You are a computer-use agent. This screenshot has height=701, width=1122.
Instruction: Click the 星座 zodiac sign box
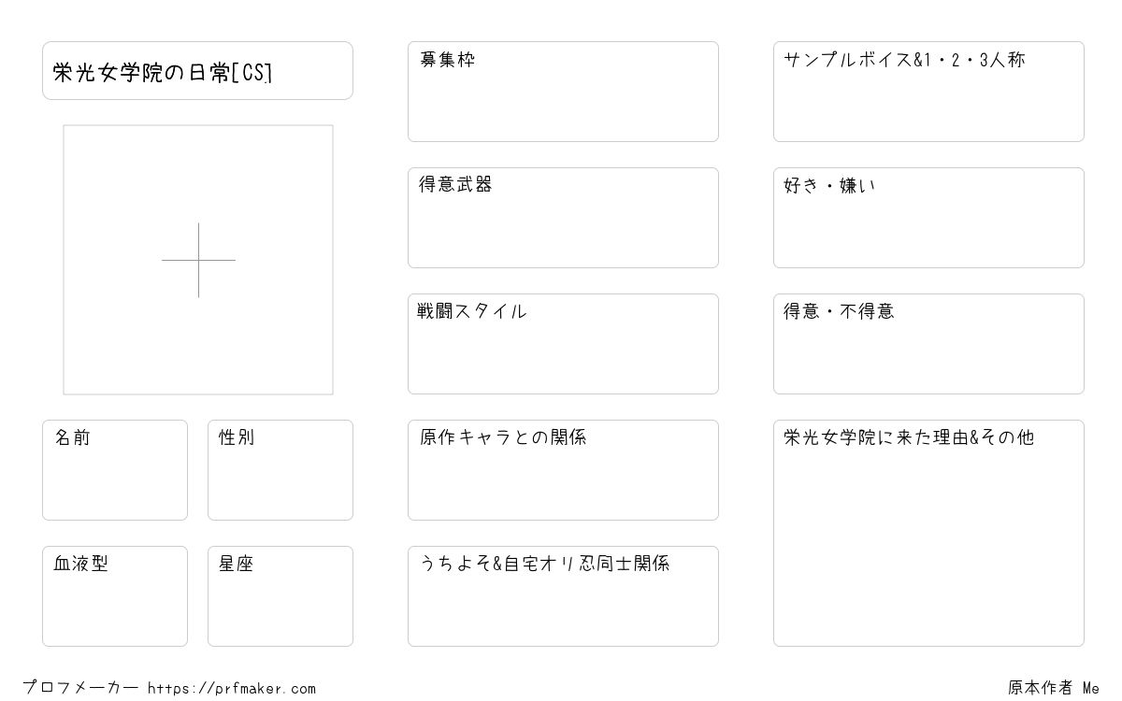pyautogui.click(x=280, y=596)
